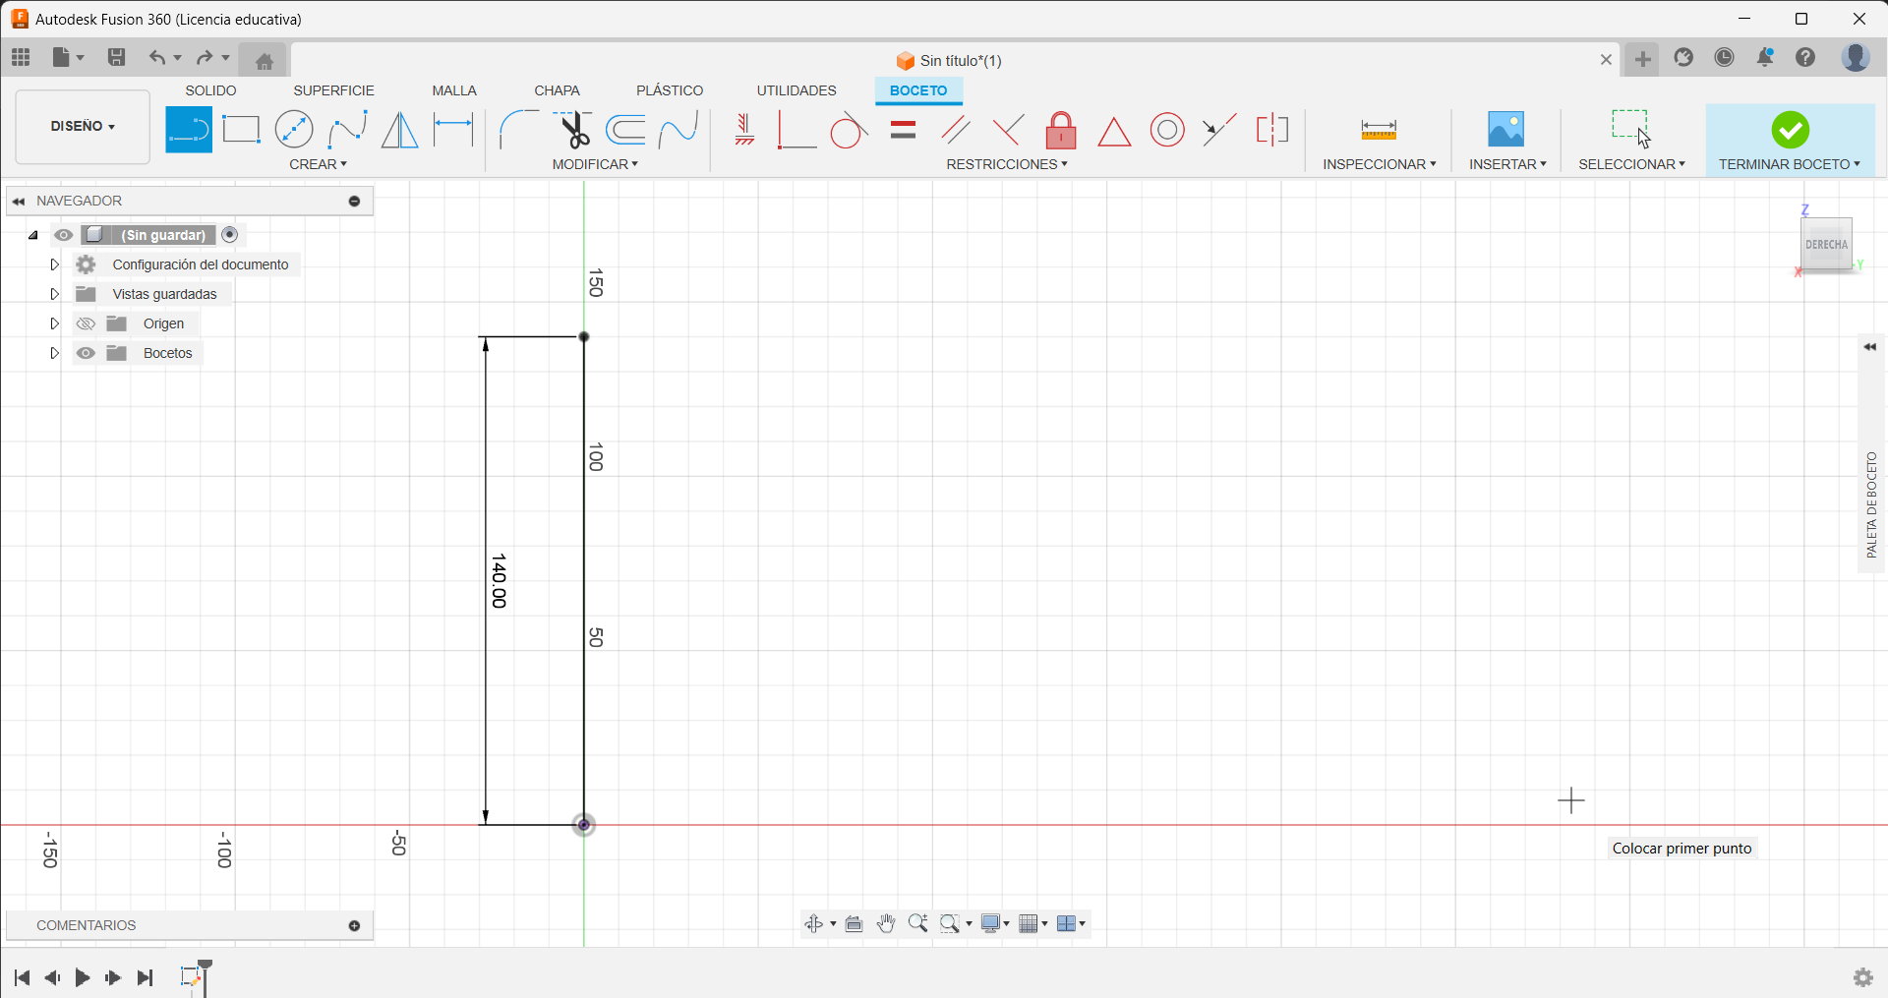
Task: Select the Offset tool
Action: pyautogui.click(x=626, y=130)
